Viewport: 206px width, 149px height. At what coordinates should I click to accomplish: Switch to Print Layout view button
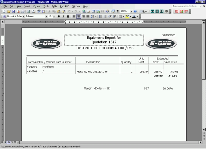tap(9, 142)
